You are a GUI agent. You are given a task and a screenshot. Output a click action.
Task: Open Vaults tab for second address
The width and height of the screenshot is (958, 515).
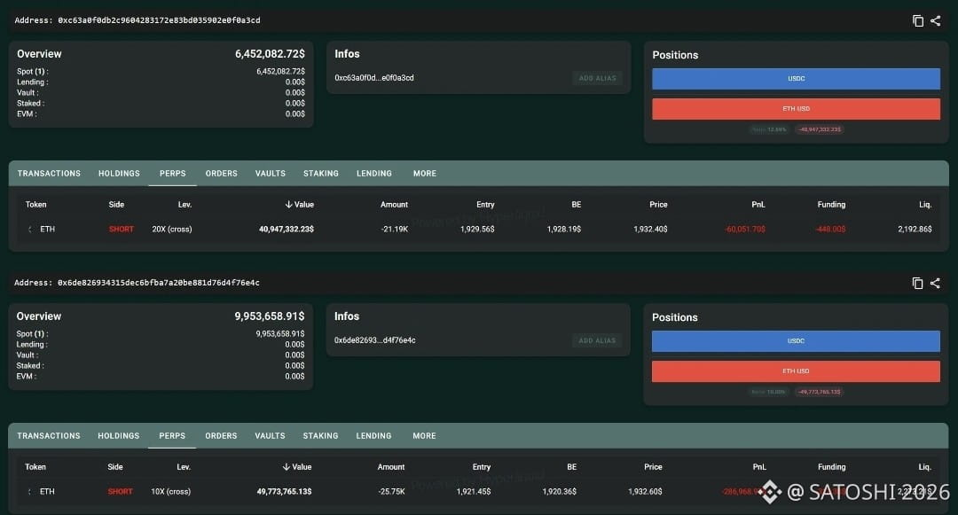click(270, 436)
